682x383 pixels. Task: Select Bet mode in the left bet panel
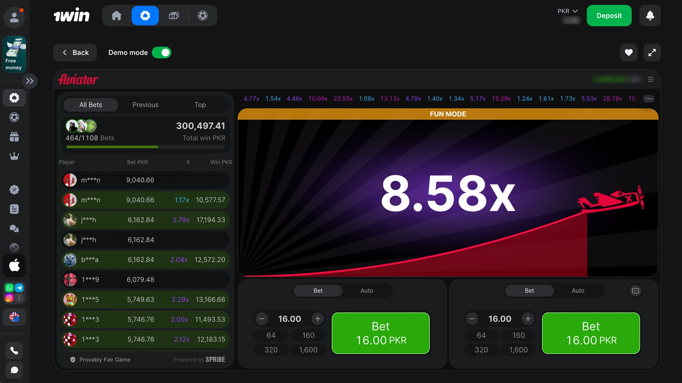click(x=318, y=290)
